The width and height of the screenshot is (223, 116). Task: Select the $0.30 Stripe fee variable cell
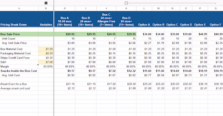pyautogui.click(x=46, y=58)
